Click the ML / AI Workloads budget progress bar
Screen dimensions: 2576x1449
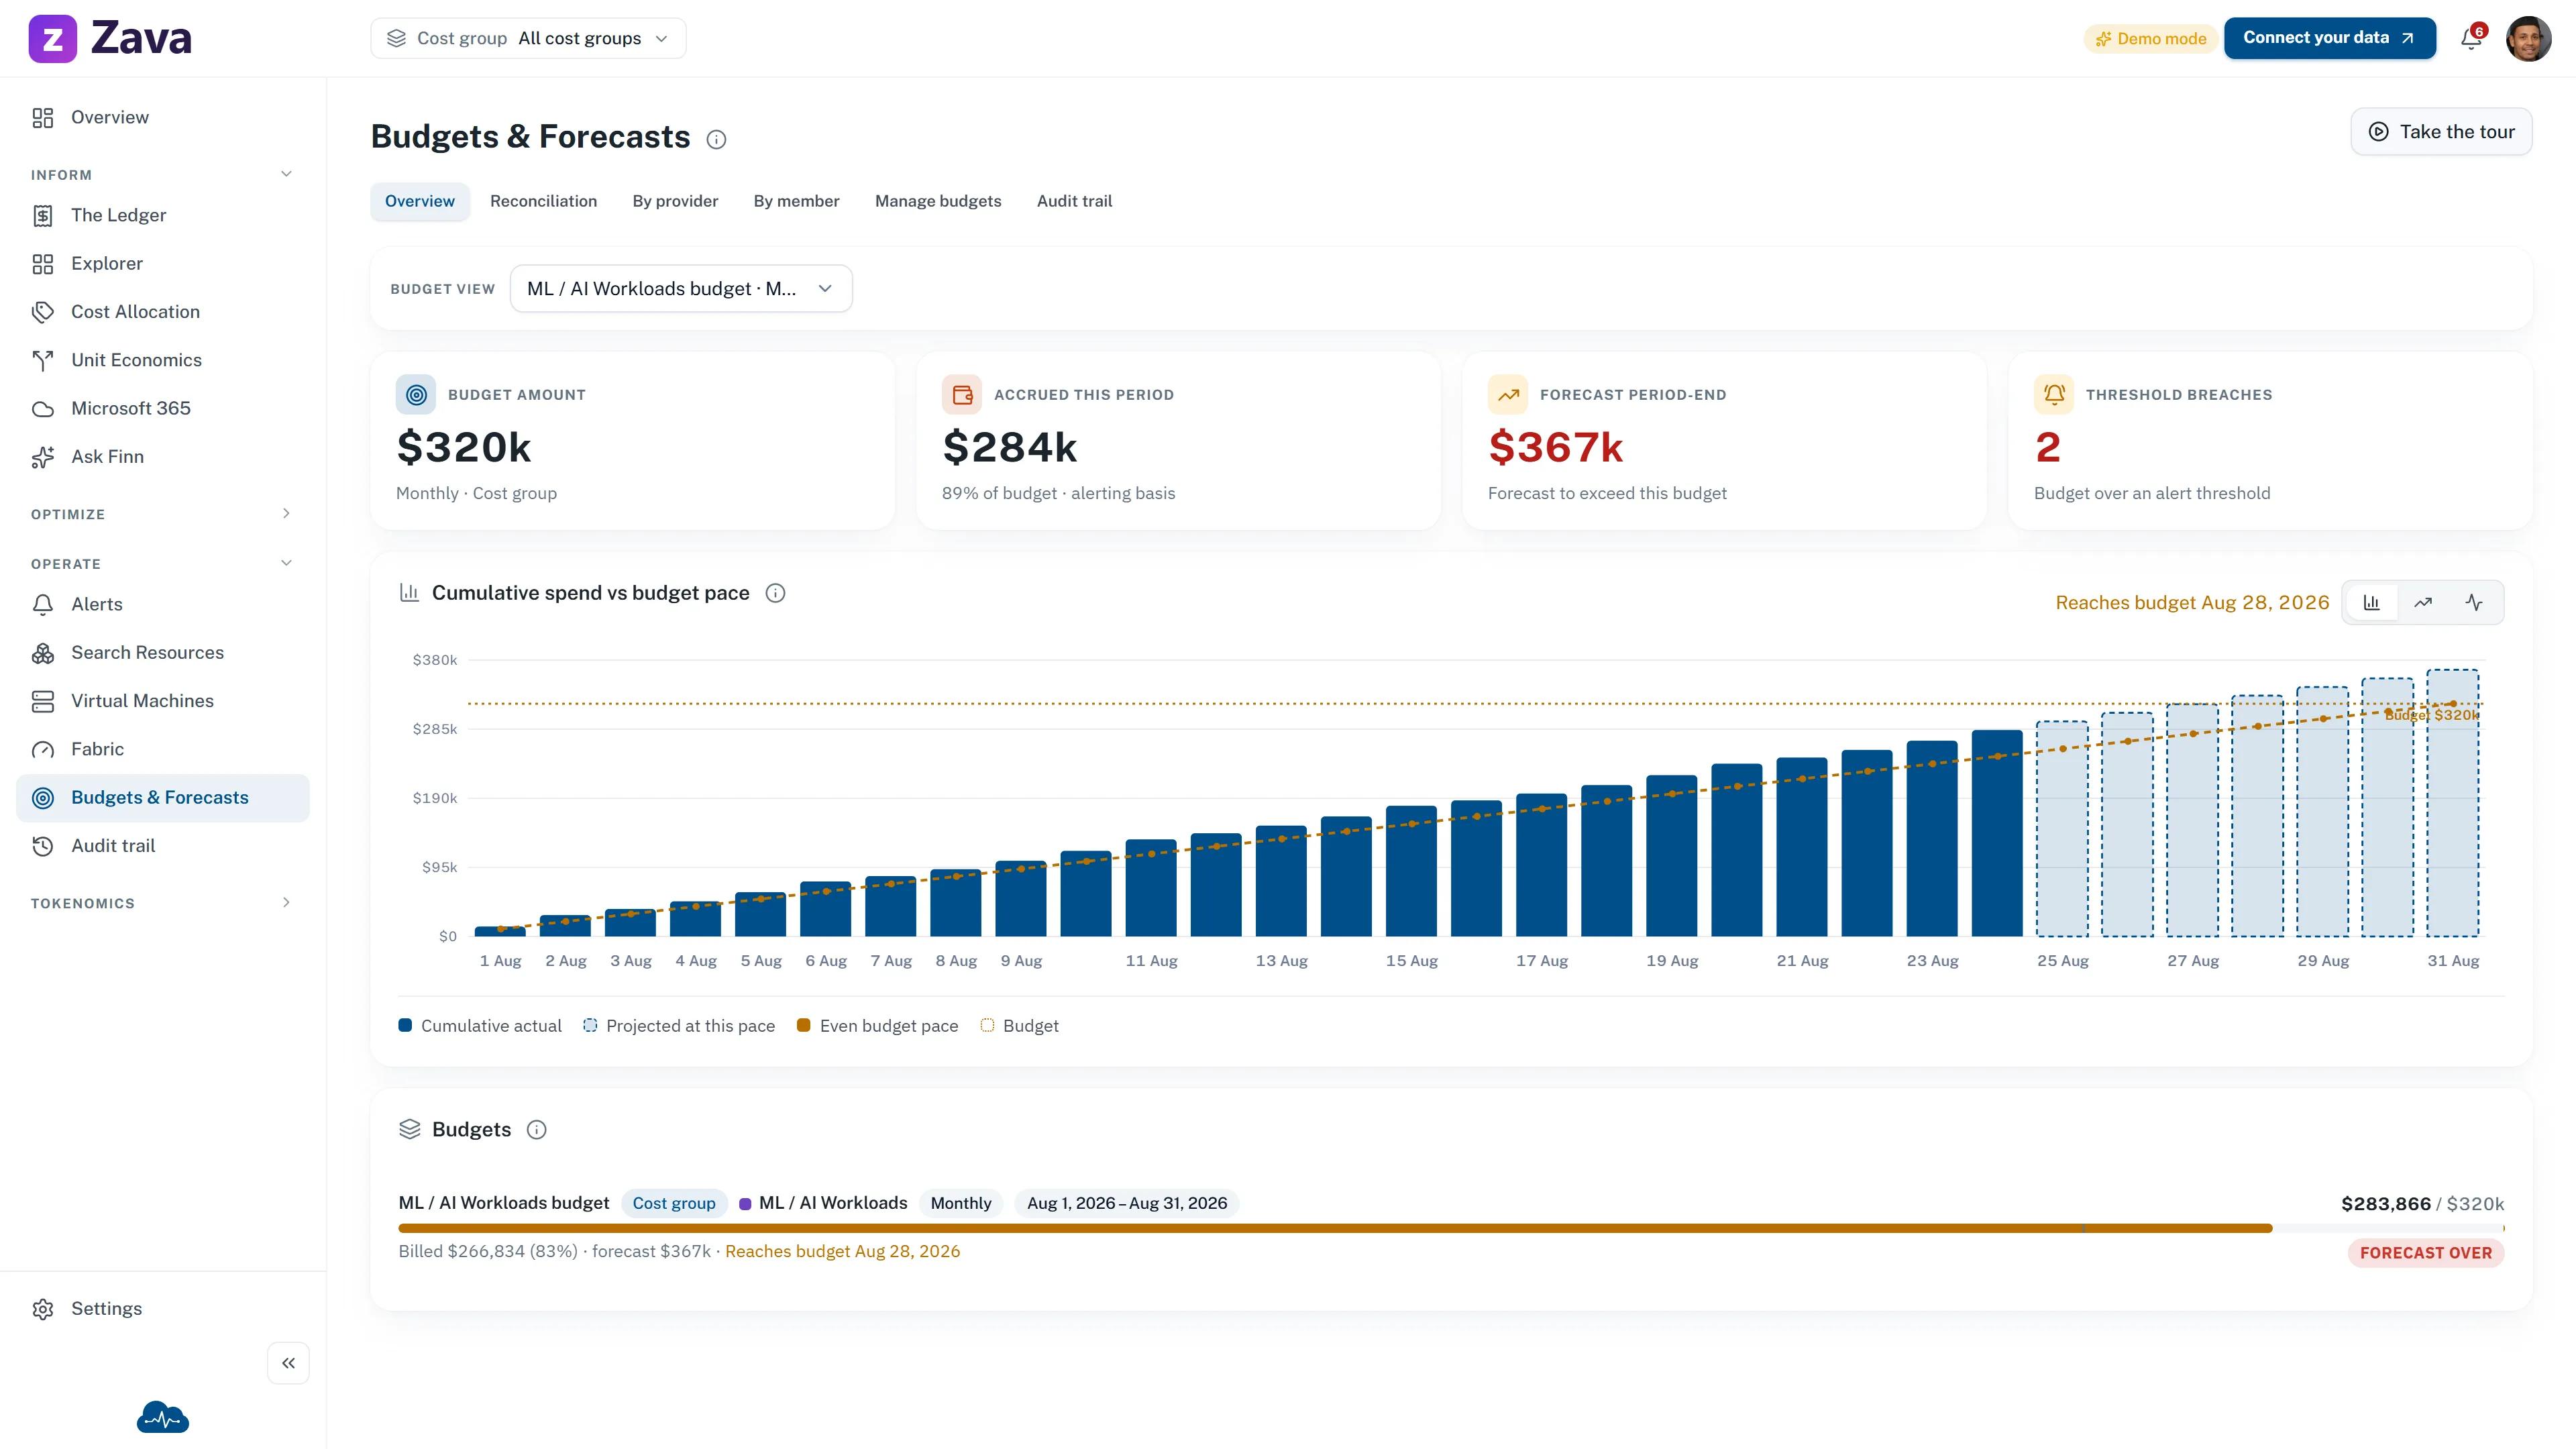coord(1451,1228)
